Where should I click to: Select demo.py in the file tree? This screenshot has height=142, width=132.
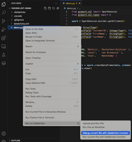click(x=18, y=27)
